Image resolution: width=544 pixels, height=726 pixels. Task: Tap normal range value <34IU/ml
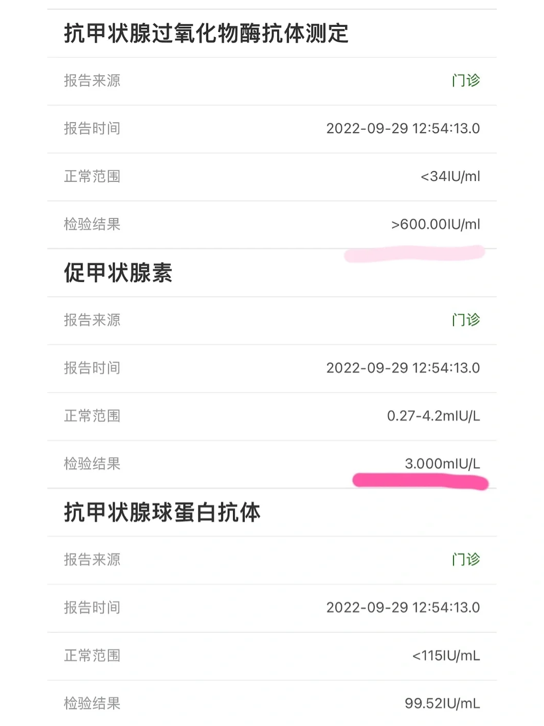pos(450,176)
